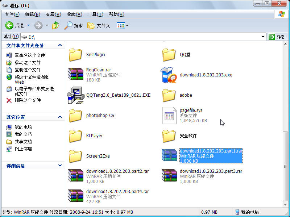Select QQTang3.0_Beta1B9_0621.EXE setup icon
This screenshot has width=290, height=217.
coord(75,95)
